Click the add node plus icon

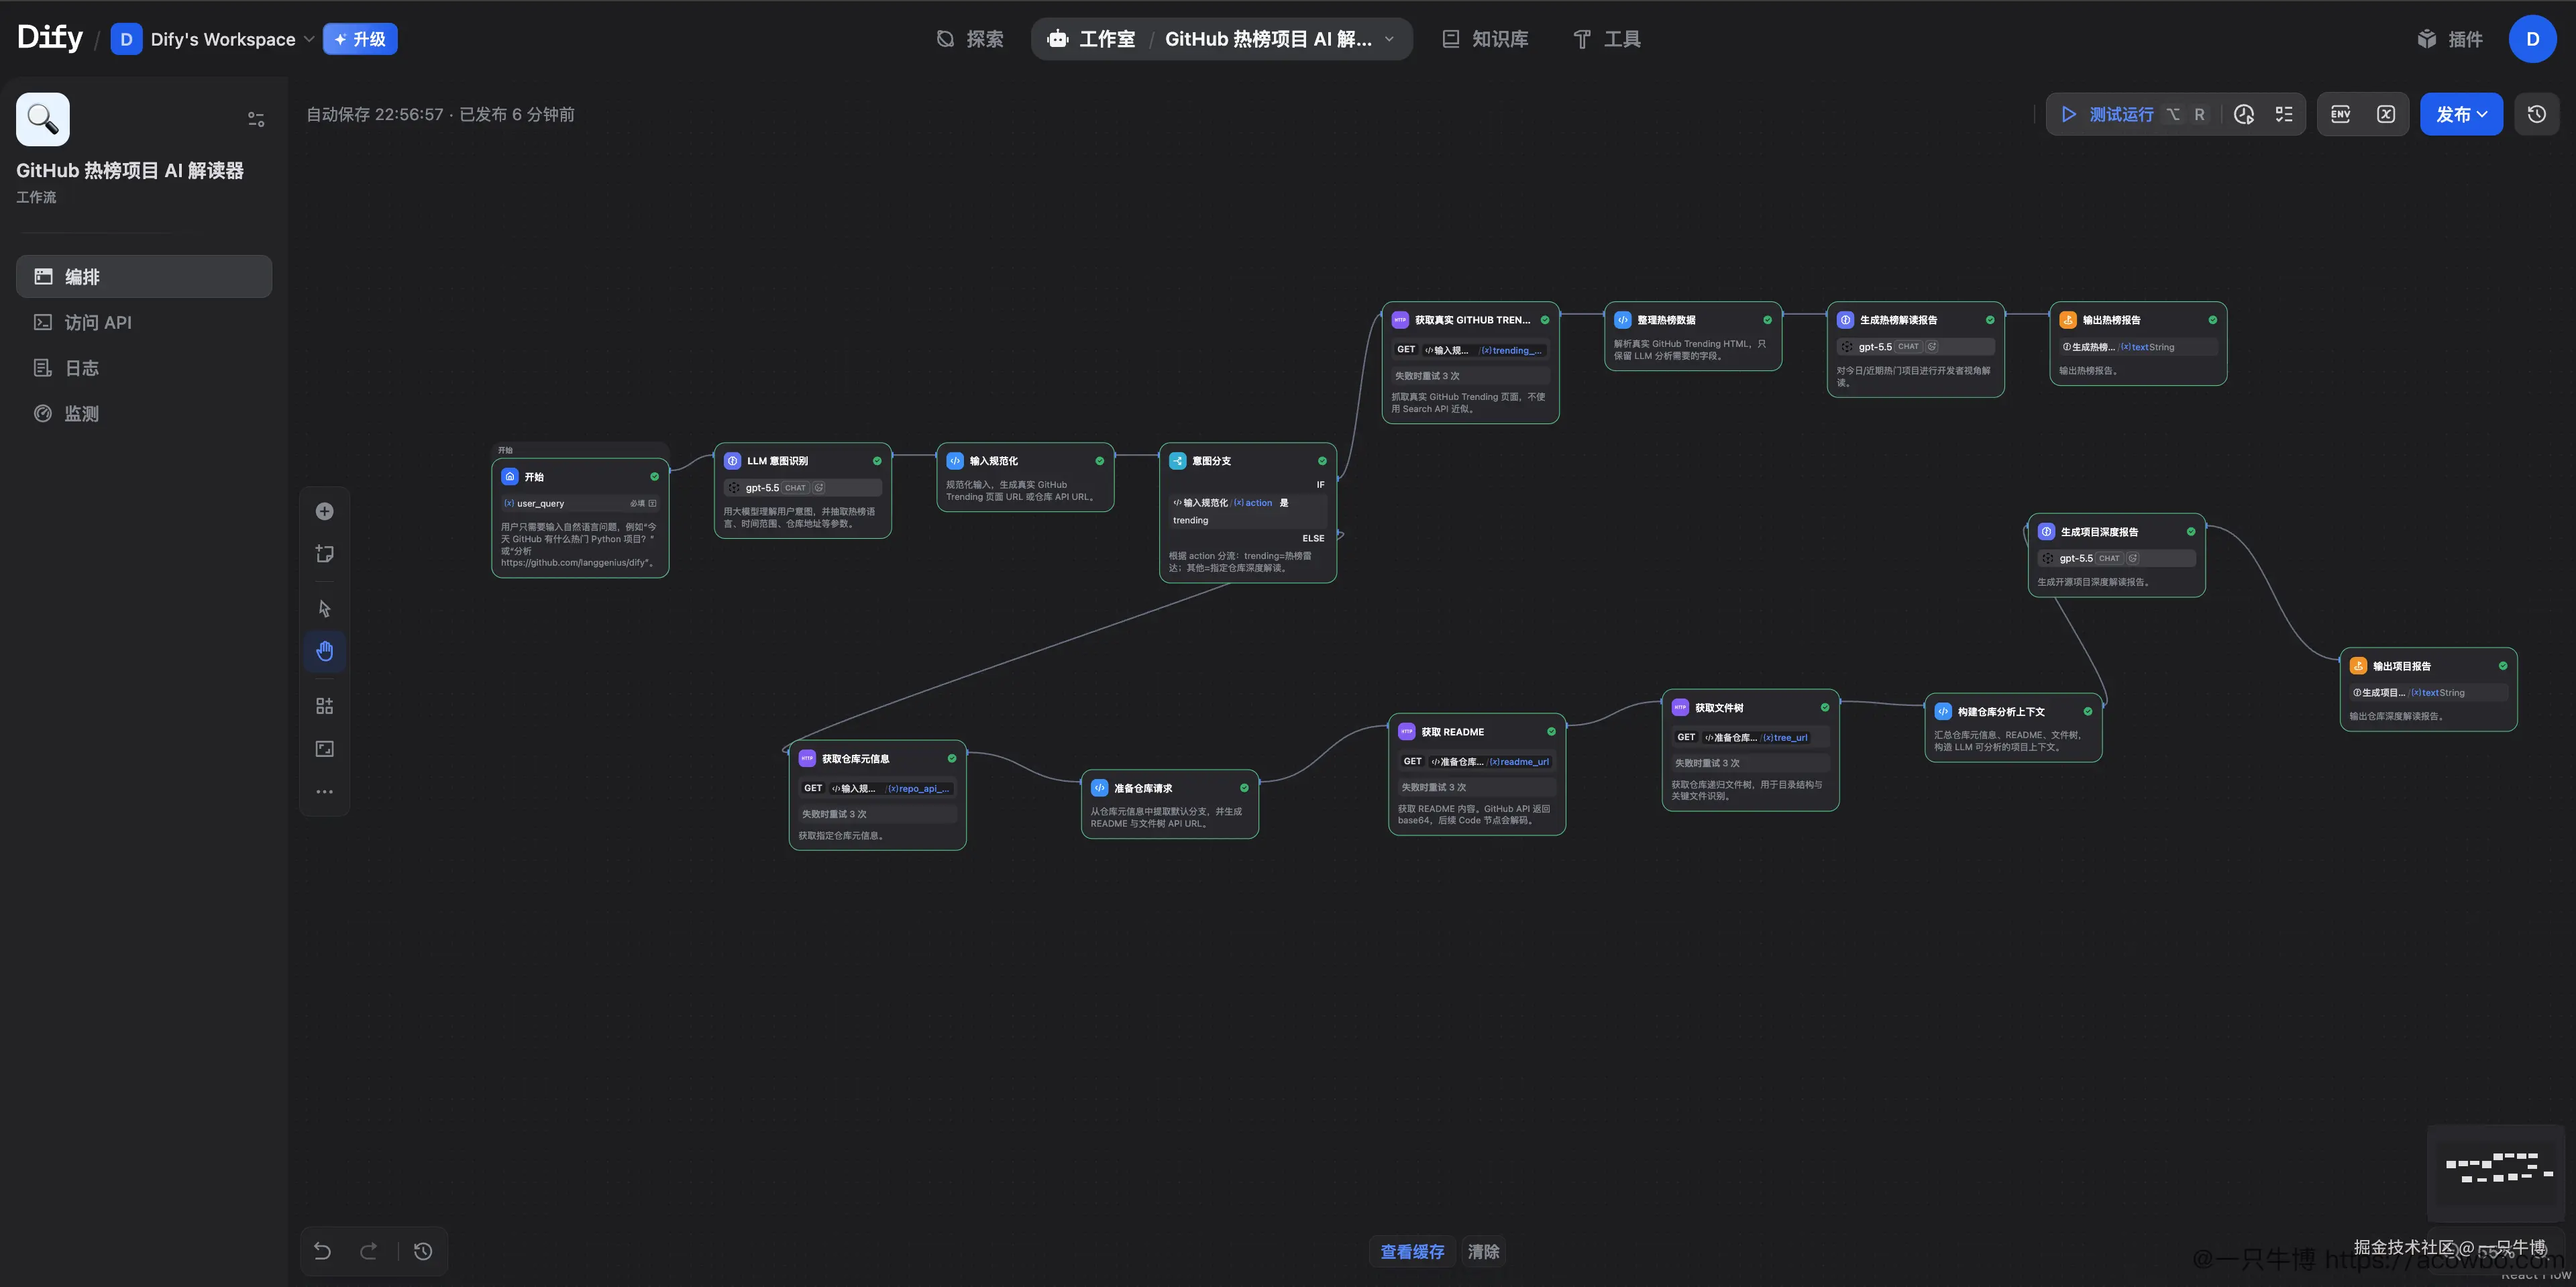324,512
